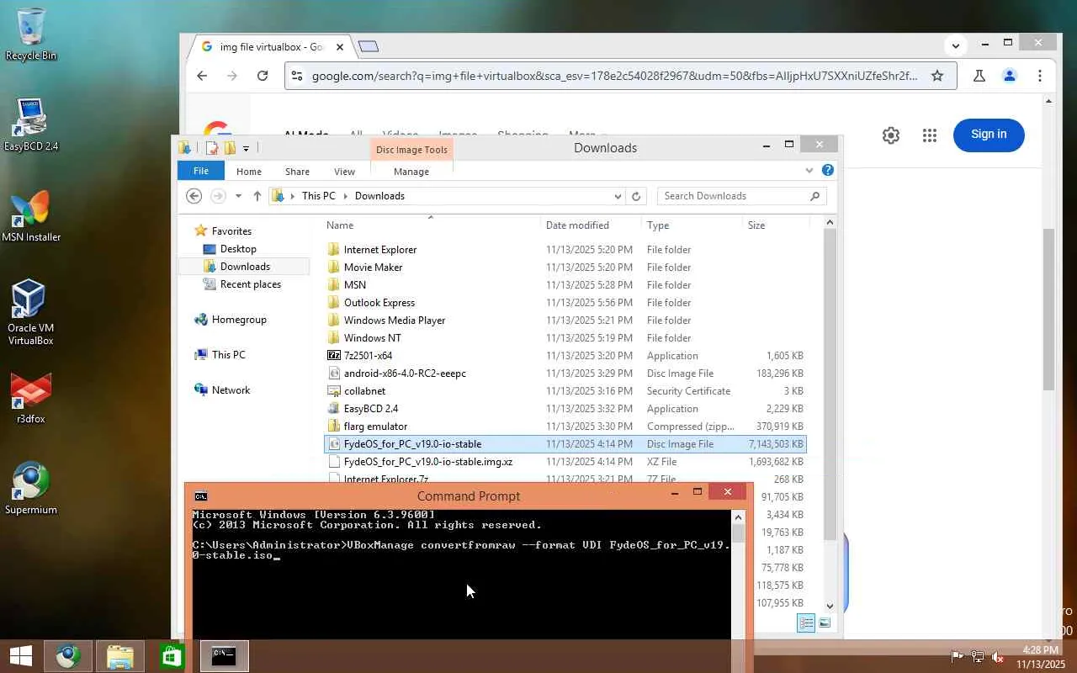The height and width of the screenshot is (673, 1077).
Task: Click the browser page vertical scrollbar
Action: (x=1048, y=309)
